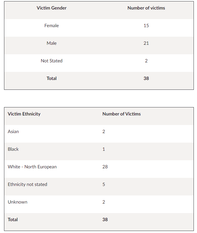The image size is (197, 233).
Task: Select the Black ethnicity cell
Action: (x=13, y=149)
